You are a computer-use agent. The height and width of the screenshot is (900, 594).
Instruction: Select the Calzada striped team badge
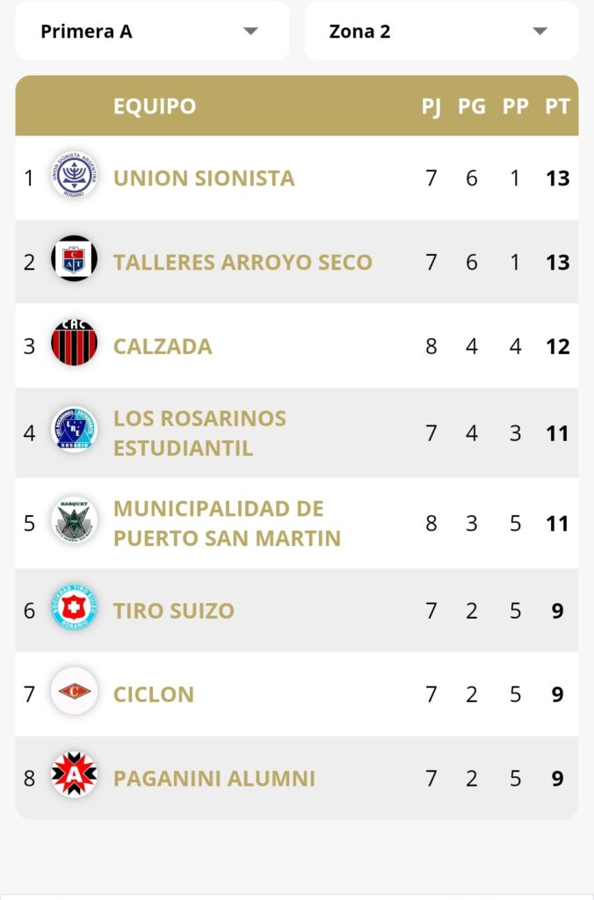click(74, 343)
